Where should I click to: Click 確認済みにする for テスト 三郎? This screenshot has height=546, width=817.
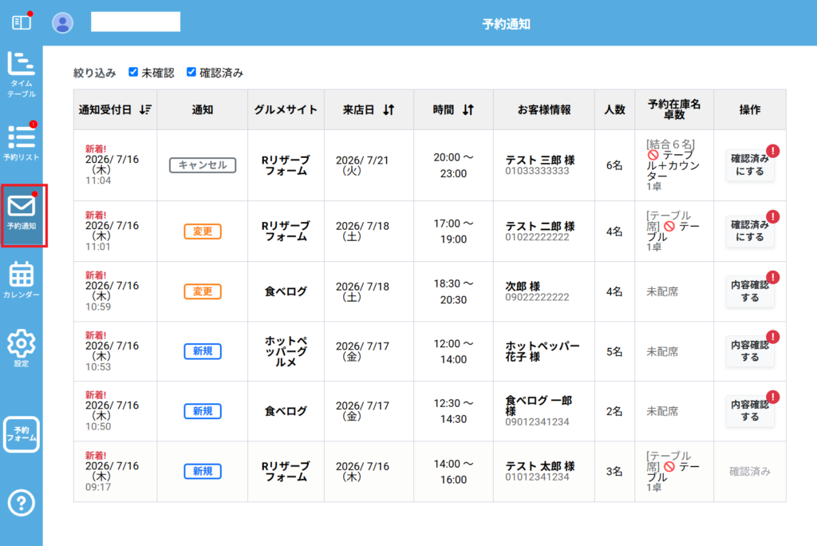point(749,164)
